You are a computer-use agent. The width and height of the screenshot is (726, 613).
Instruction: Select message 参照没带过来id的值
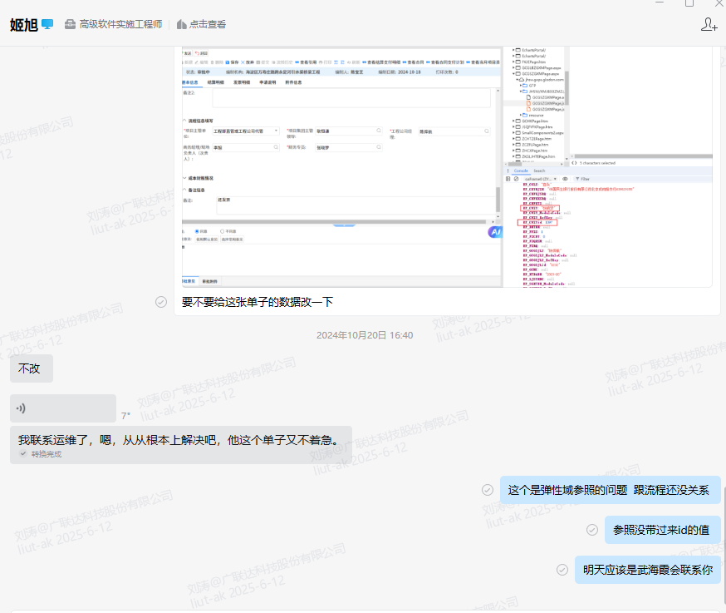(x=661, y=530)
